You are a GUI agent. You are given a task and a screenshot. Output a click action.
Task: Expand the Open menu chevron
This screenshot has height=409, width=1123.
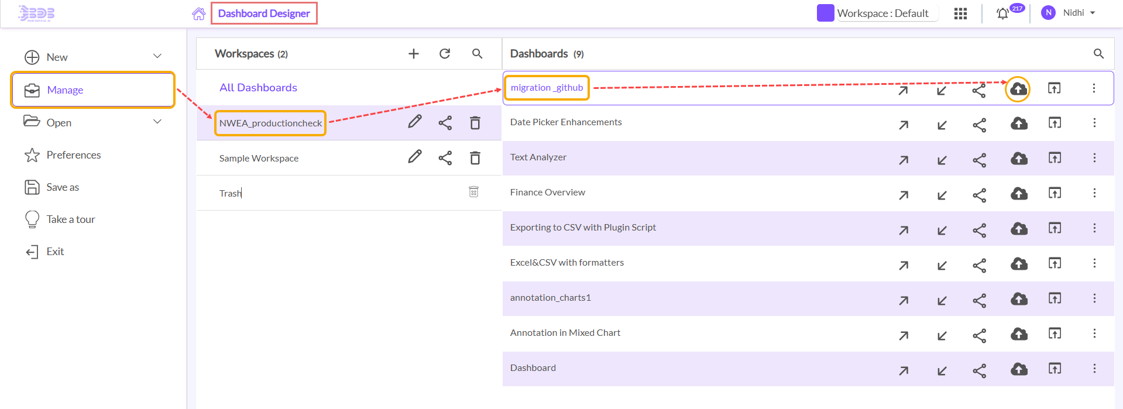157,122
